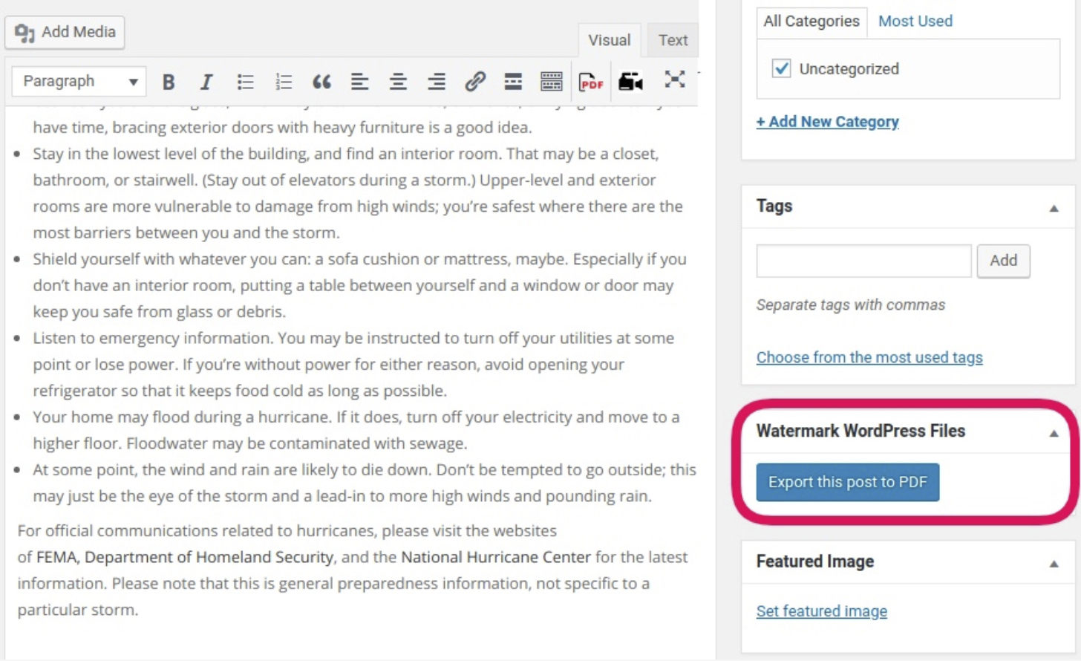Collapse the Watermark WordPress Files panel
This screenshot has height=661, width=1081.
click(1054, 433)
